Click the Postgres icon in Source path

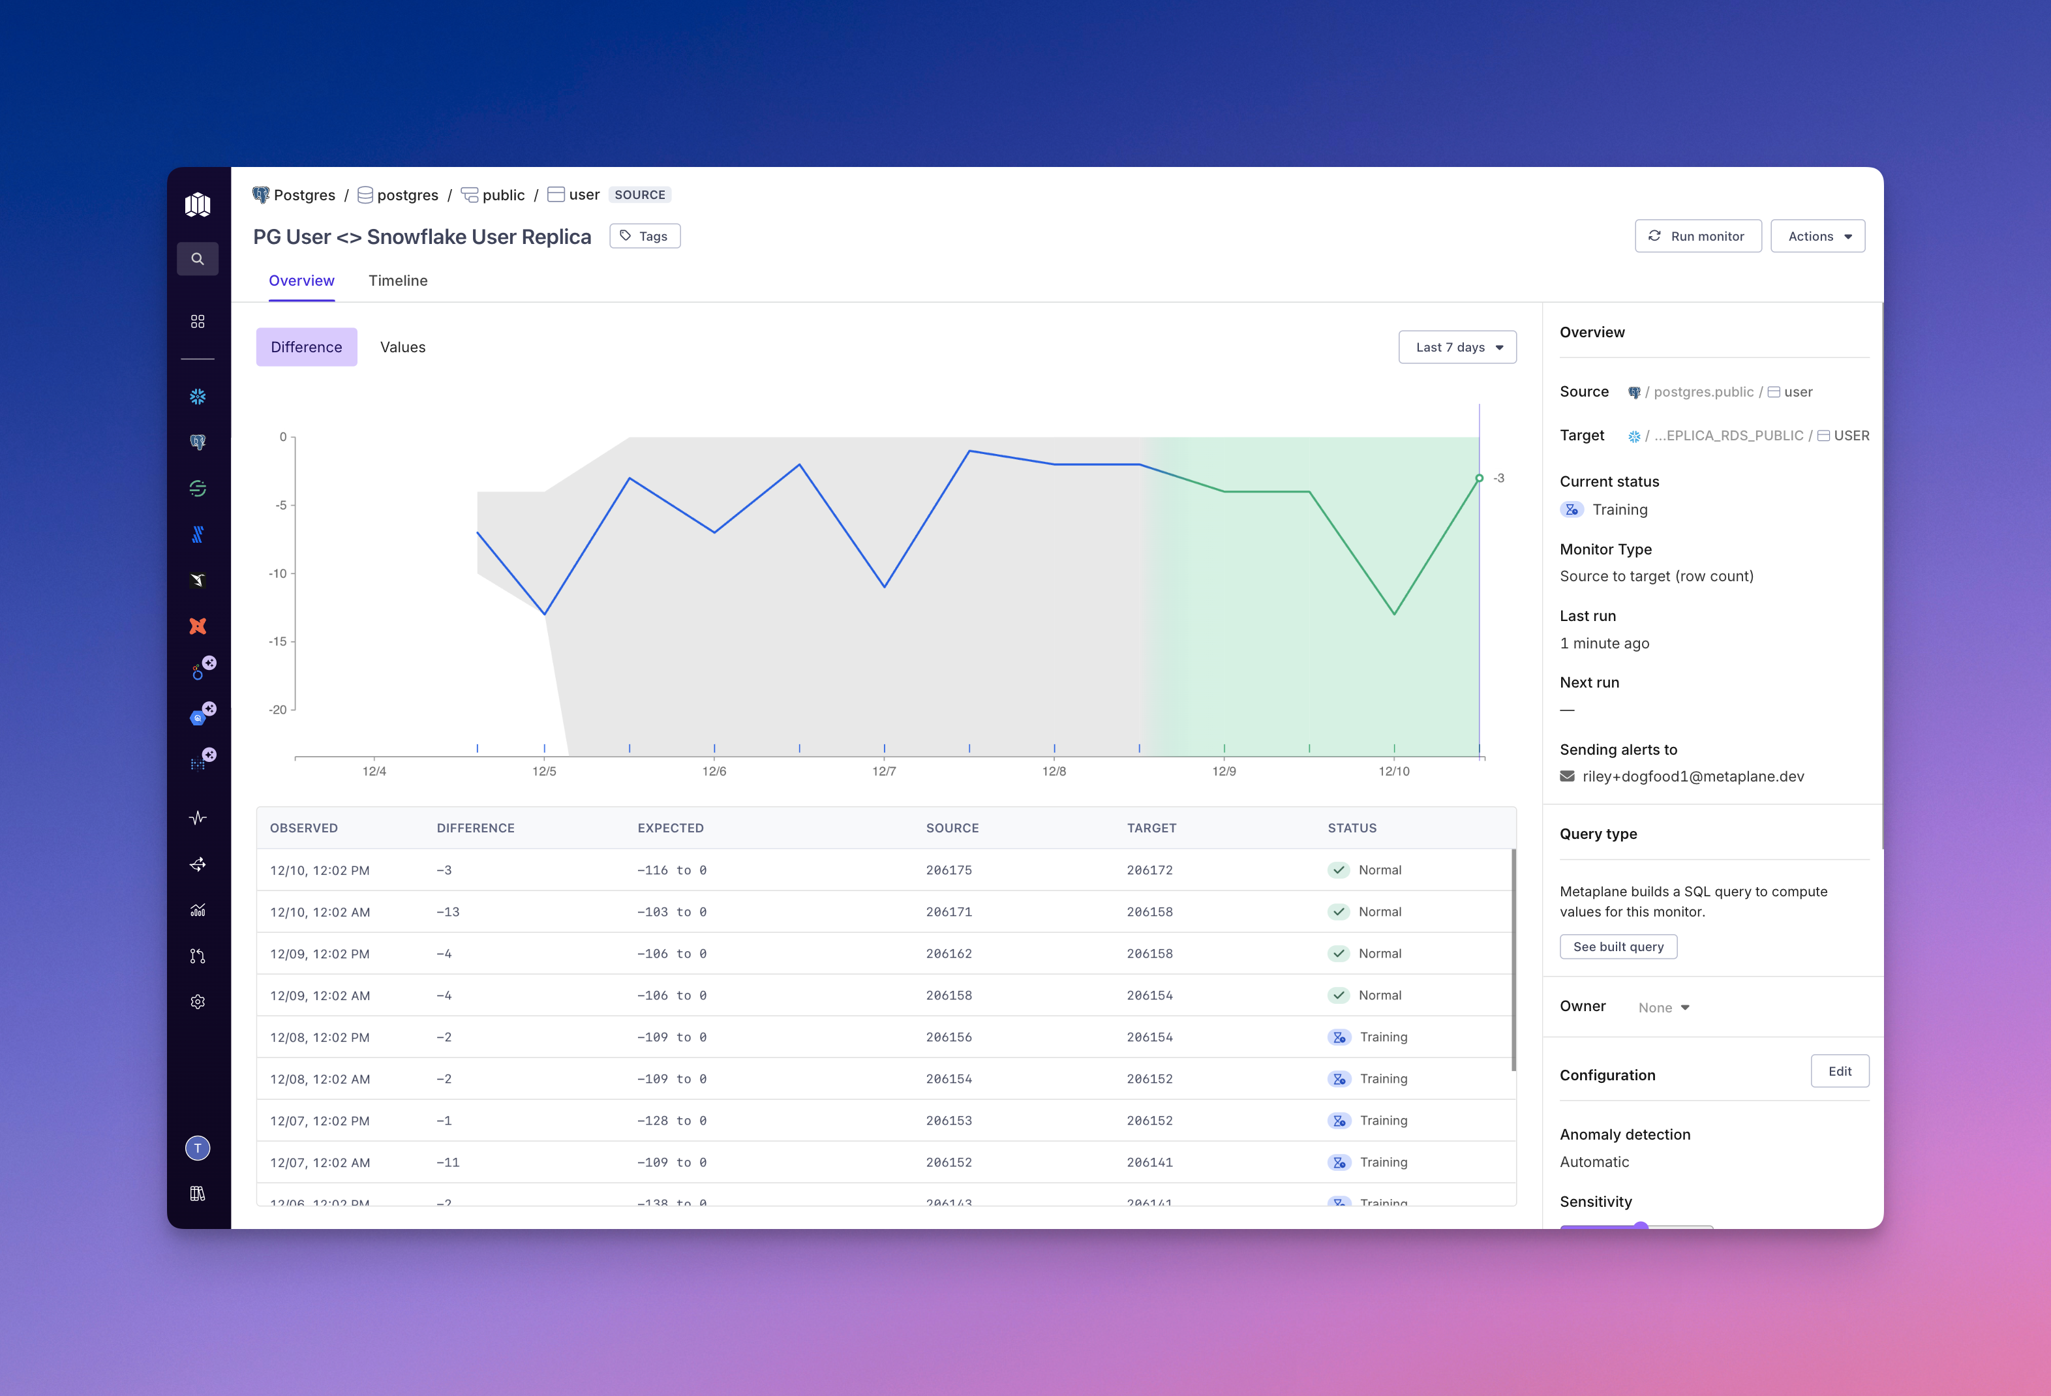[x=1634, y=393]
